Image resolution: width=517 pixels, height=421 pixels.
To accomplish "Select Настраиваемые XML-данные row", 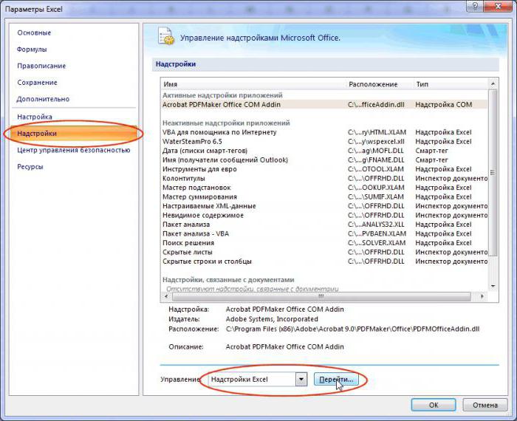I will click(x=324, y=206).
